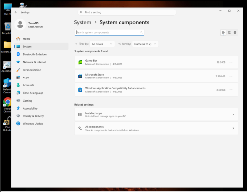The image size is (247, 192).
Task: Open more options for Windows Application Compatibility Enhancements
Action: pos(231,90)
